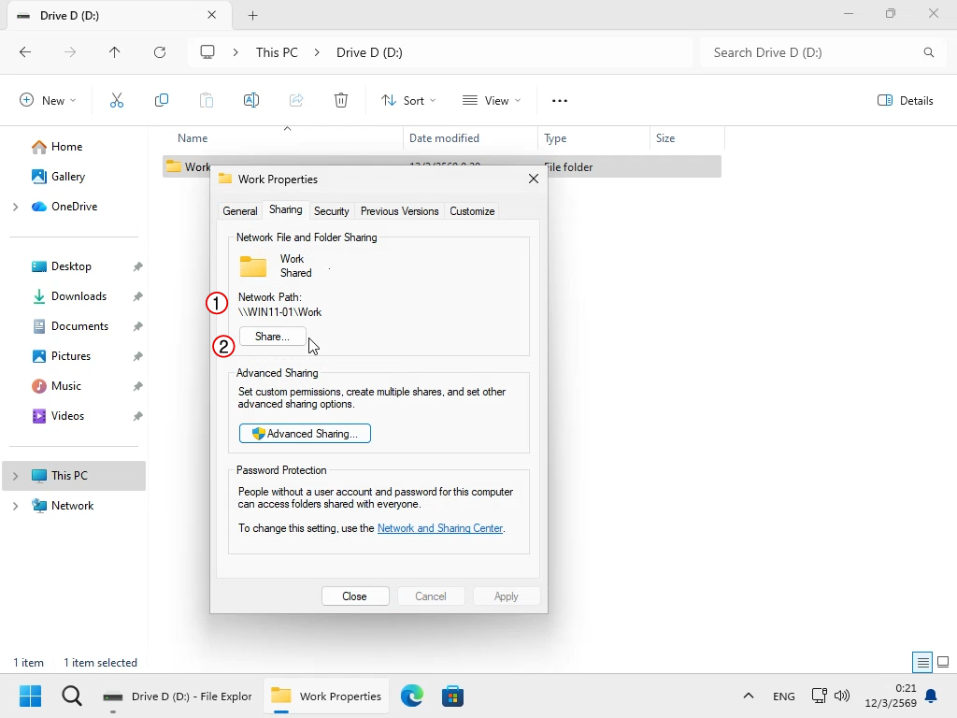Image resolution: width=957 pixels, height=718 pixels.
Task: Click the Rename icon in toolbar
Action: click(251, 101)
